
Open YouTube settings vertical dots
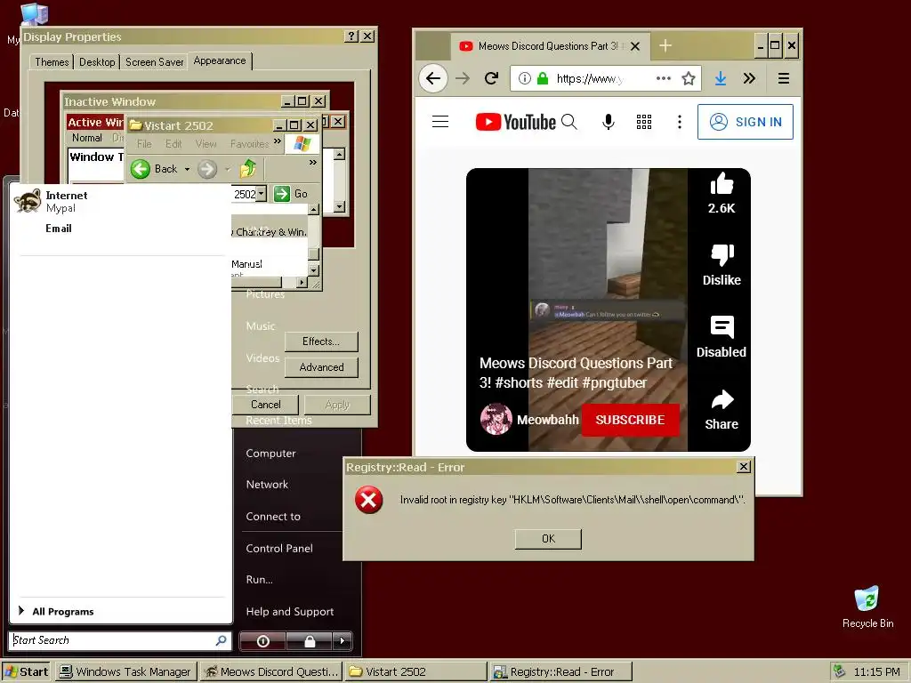tap(679, 121)
